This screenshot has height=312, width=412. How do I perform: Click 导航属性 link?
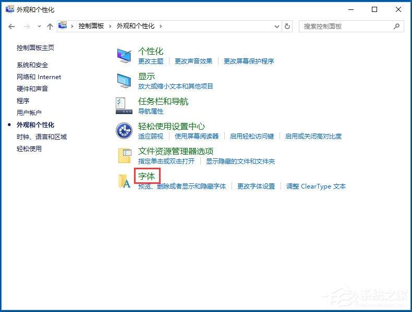pyautogui.click(x=151, y=111)
